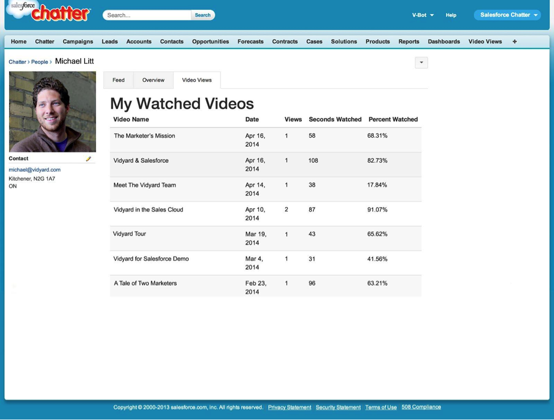Open the michael@vidyard.com email link

pos(35,170)
